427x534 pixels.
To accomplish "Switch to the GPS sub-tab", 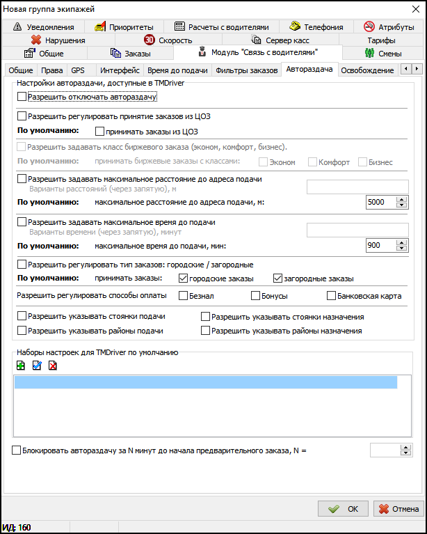I will [78, 70].
